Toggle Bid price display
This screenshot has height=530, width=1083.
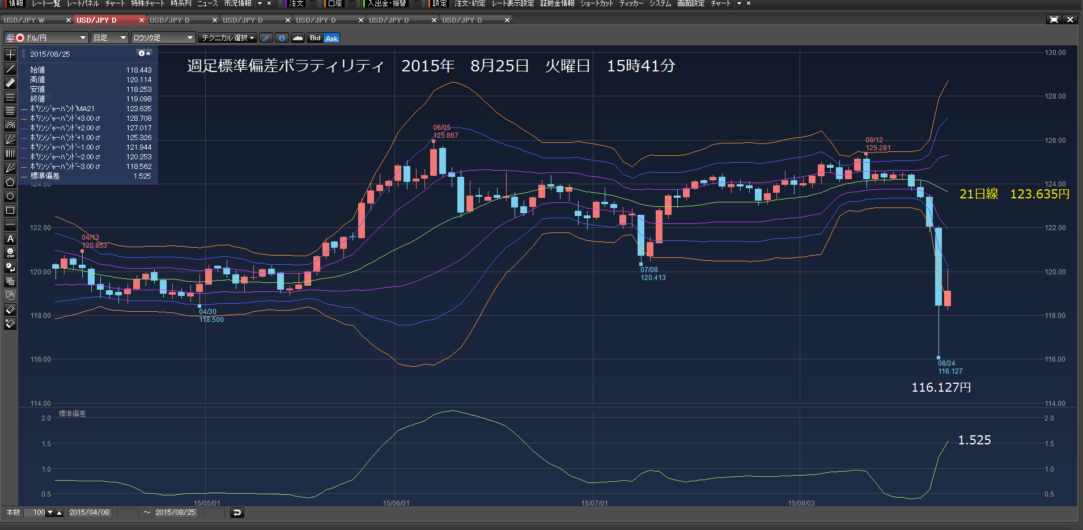(315, 38)
